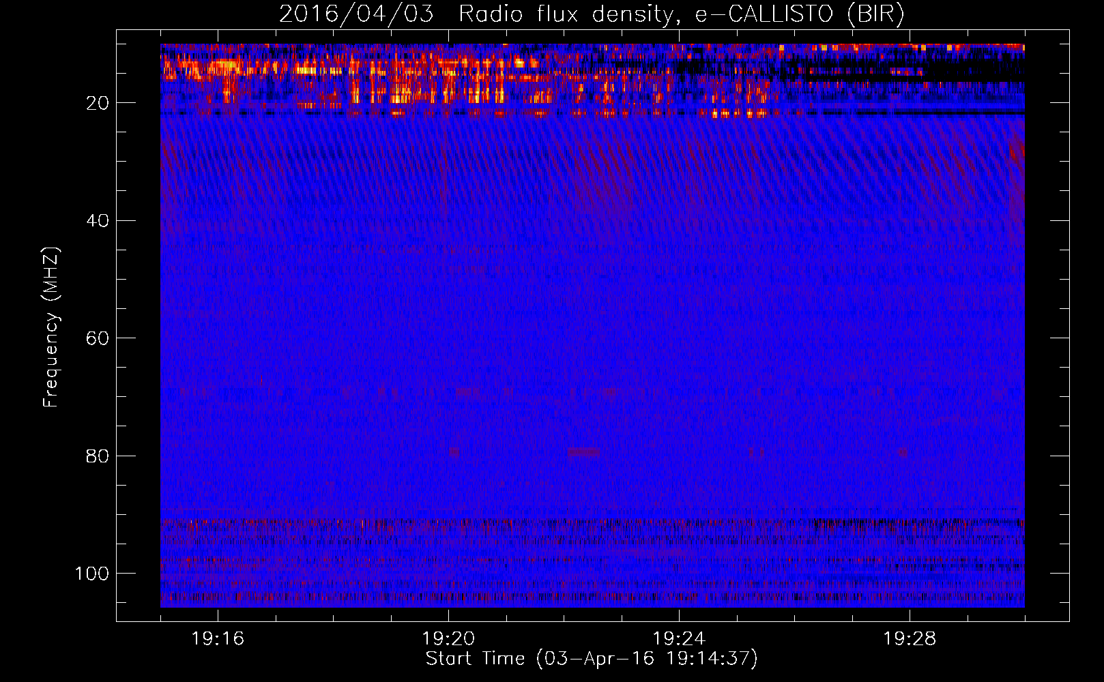Click the 'Frequency (MHZ)' axis label
This screenshot has height=682, width=1104.
pyautogui.click(x=51, y=327)
